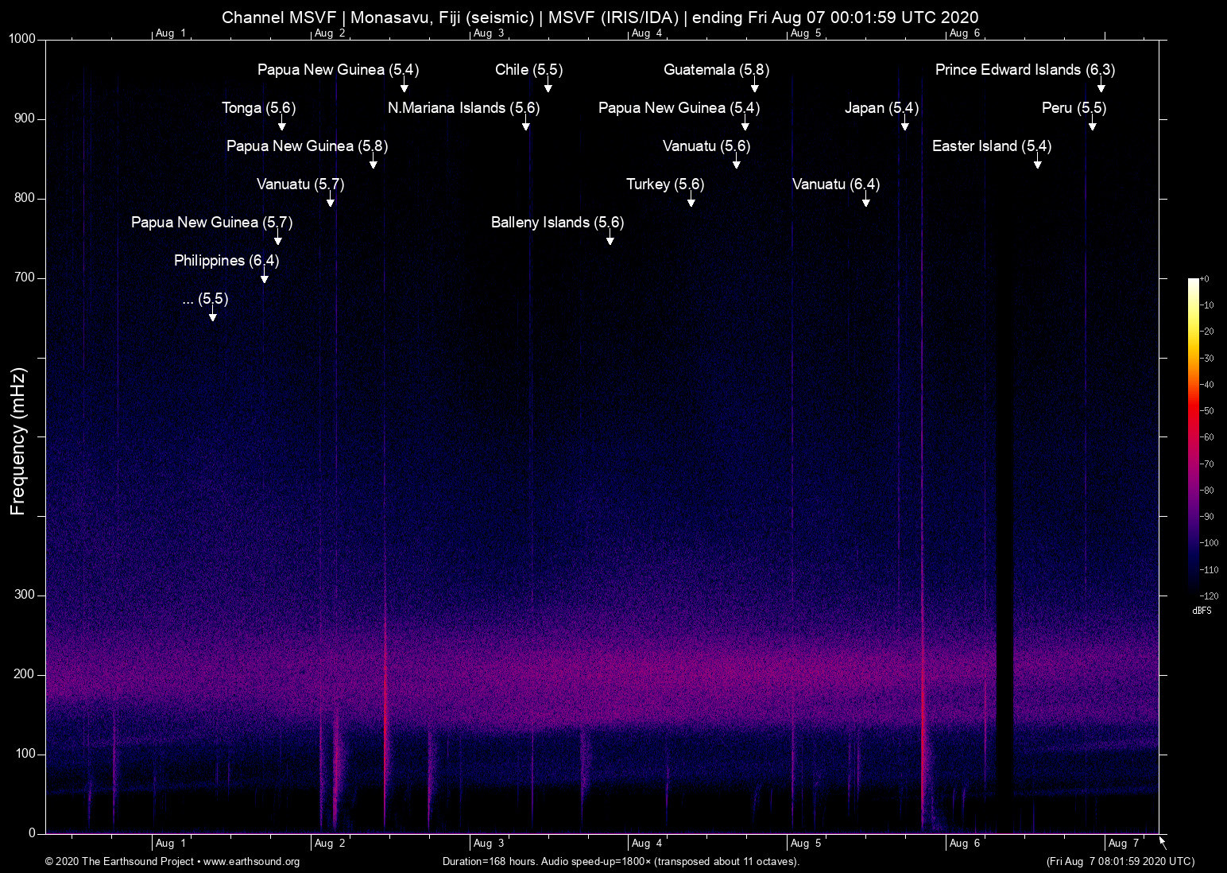Image resolution: width=1227 pixels, height=873 pixels.
Task: Select the 'dBFS' unit label
Action: pyautogui.click(x=1202, y=611)
